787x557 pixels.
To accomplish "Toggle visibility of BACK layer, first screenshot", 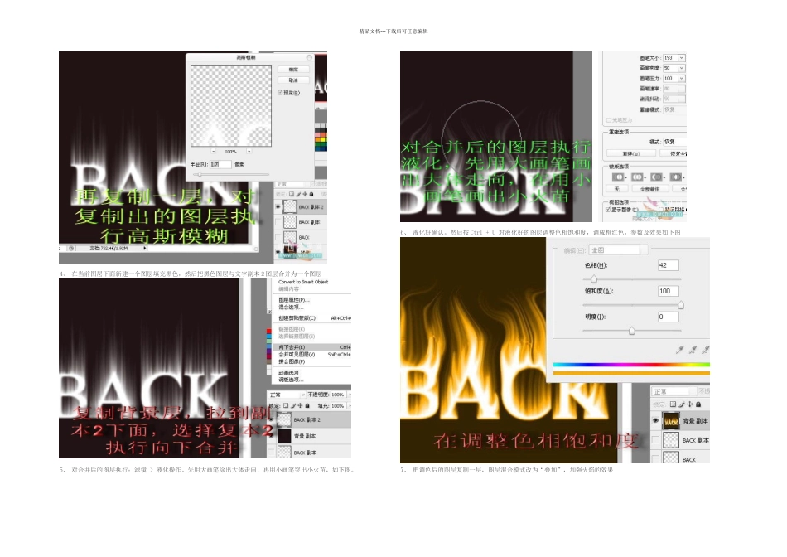I will (x=278, y=236).
